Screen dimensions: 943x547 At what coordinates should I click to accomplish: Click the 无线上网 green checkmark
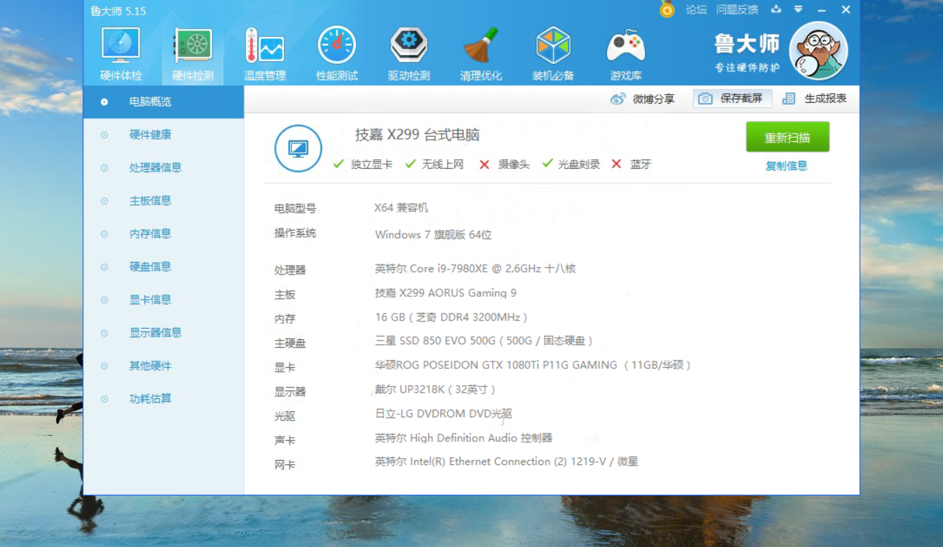click(x=410, y=164)
